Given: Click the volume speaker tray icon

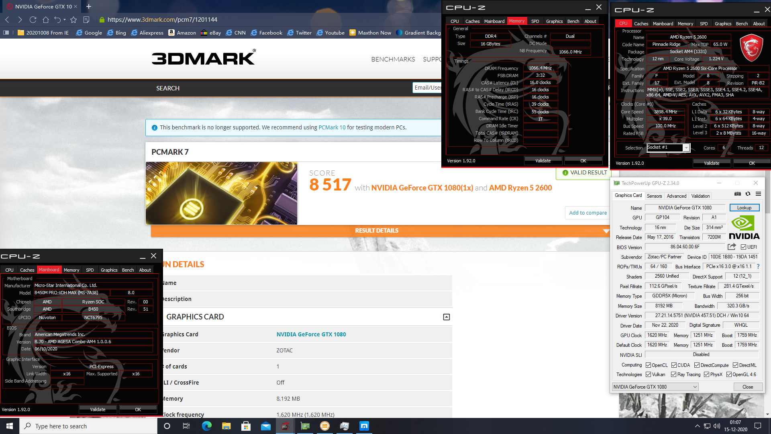Looking at the screenshot, I should [x=717, y=426].
